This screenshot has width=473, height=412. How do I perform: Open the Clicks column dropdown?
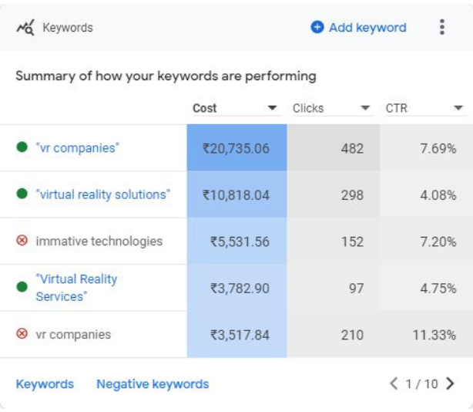tap(365, 109)
